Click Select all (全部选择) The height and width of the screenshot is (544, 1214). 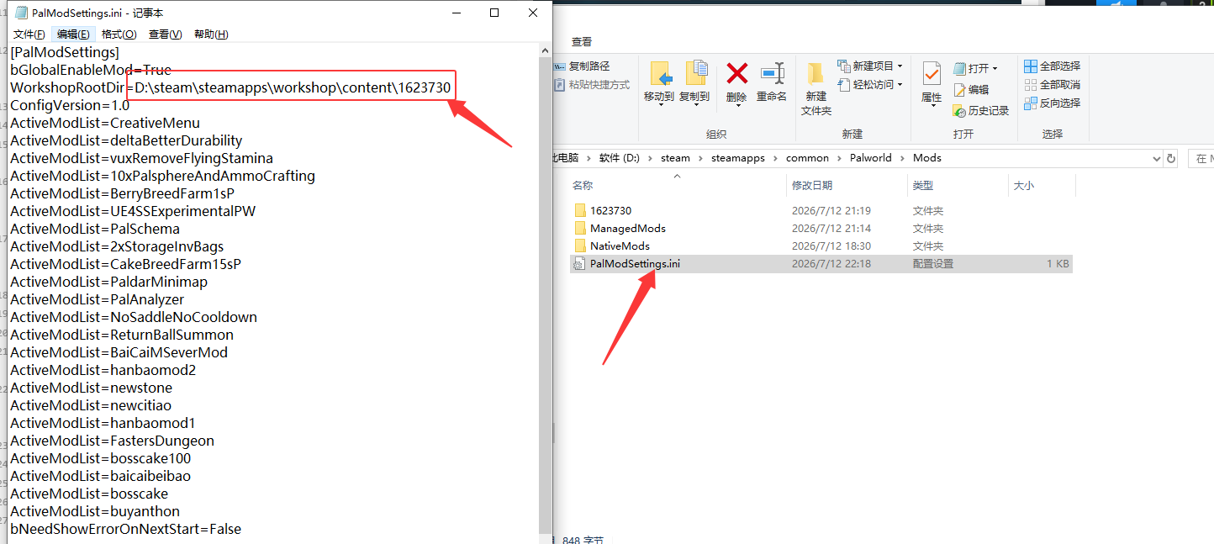coord(1052,66)
